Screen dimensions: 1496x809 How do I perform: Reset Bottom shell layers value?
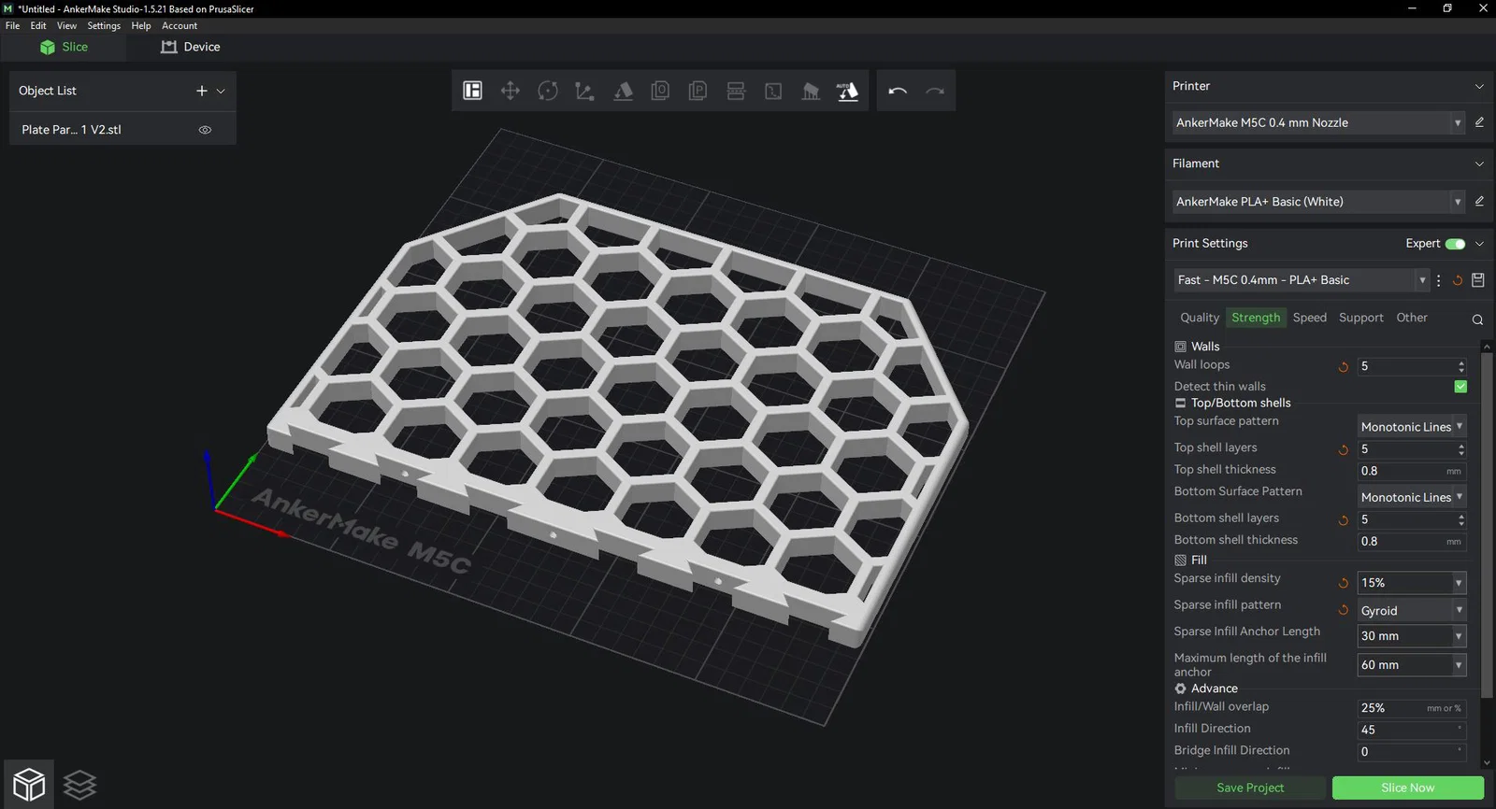coord(1344,520)
